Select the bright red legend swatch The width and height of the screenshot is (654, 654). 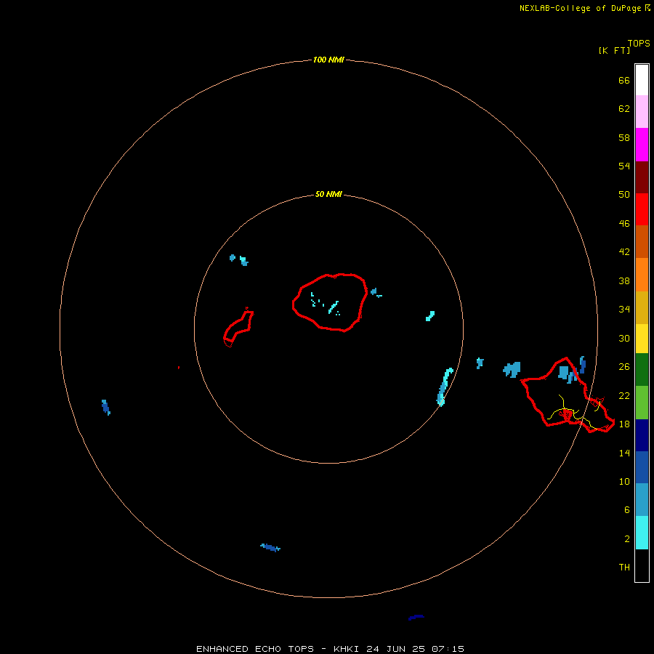pyautogui.click(x=642, y=209)
